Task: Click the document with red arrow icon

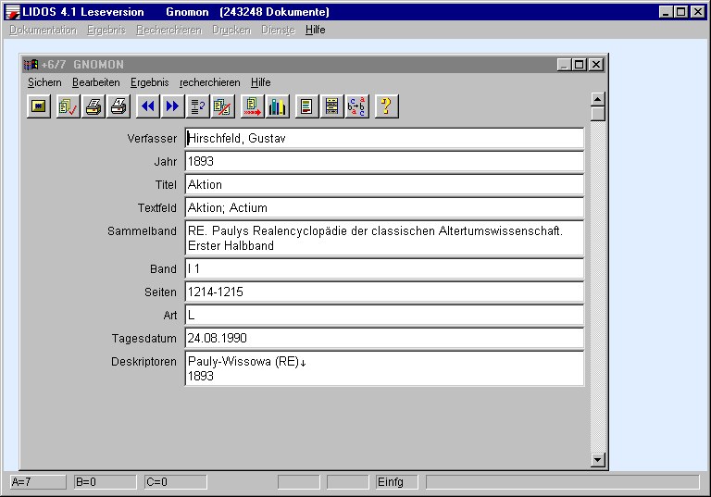Action: coord(253,106)
